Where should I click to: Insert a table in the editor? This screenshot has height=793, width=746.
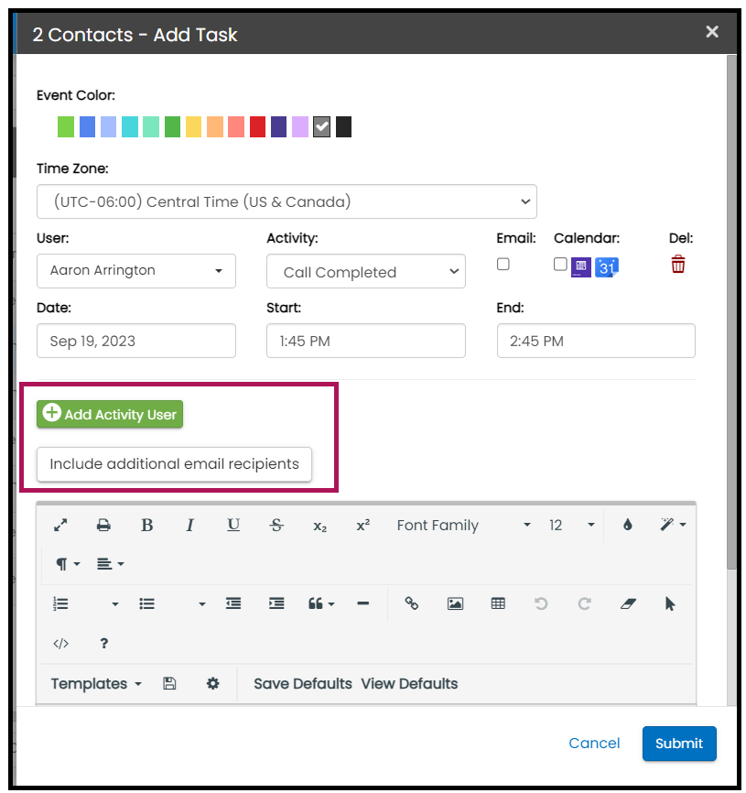498,604
